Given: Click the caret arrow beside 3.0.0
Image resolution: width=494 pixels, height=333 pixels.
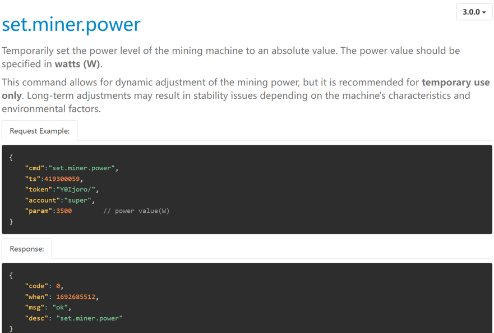Looking at the screenshot, I should pyautogui.click(x=484, y=12).
